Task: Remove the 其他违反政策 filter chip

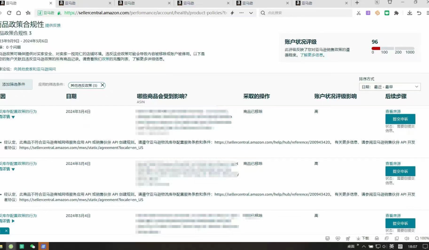Action: click(x=102, y=85)
